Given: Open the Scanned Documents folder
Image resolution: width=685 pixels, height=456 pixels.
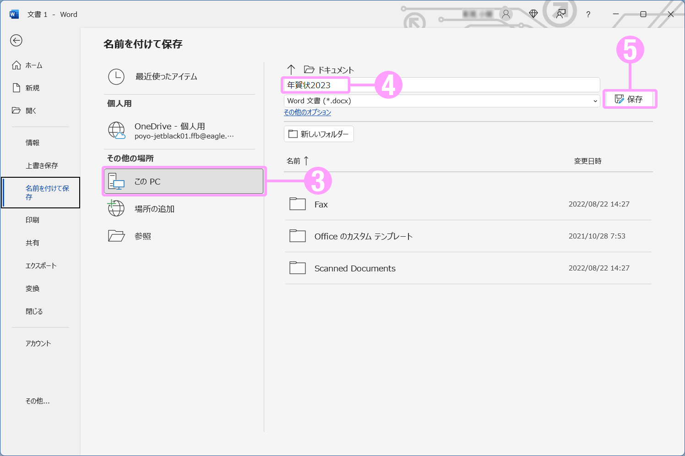Looking at the screenshot, I should (354, 268).
